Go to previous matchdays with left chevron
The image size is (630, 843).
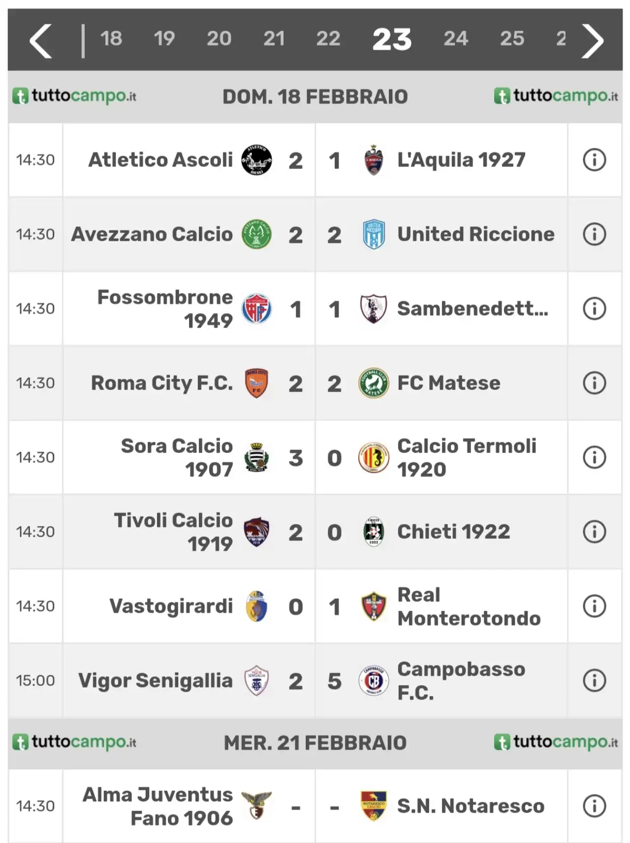tap(41, 41)
